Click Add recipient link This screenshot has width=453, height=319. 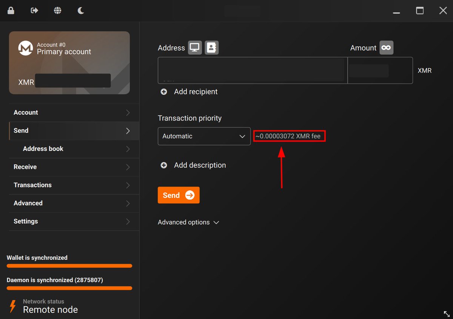[x=196, y=92]
